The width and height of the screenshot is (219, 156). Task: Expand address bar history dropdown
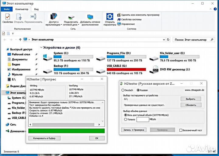164,40
